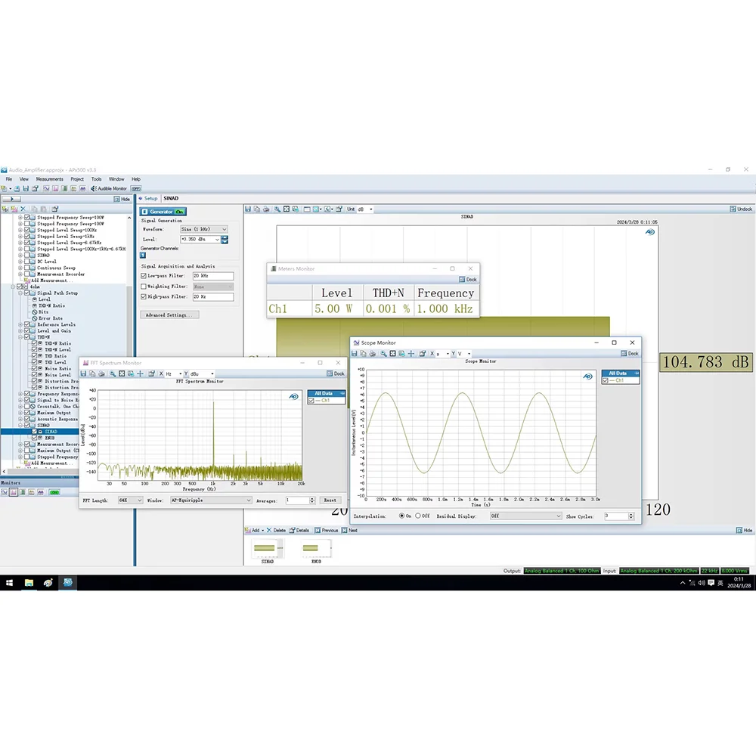Save icon in Scope Monitor toolbar
The image size is (756, 756).
point(355,353)
